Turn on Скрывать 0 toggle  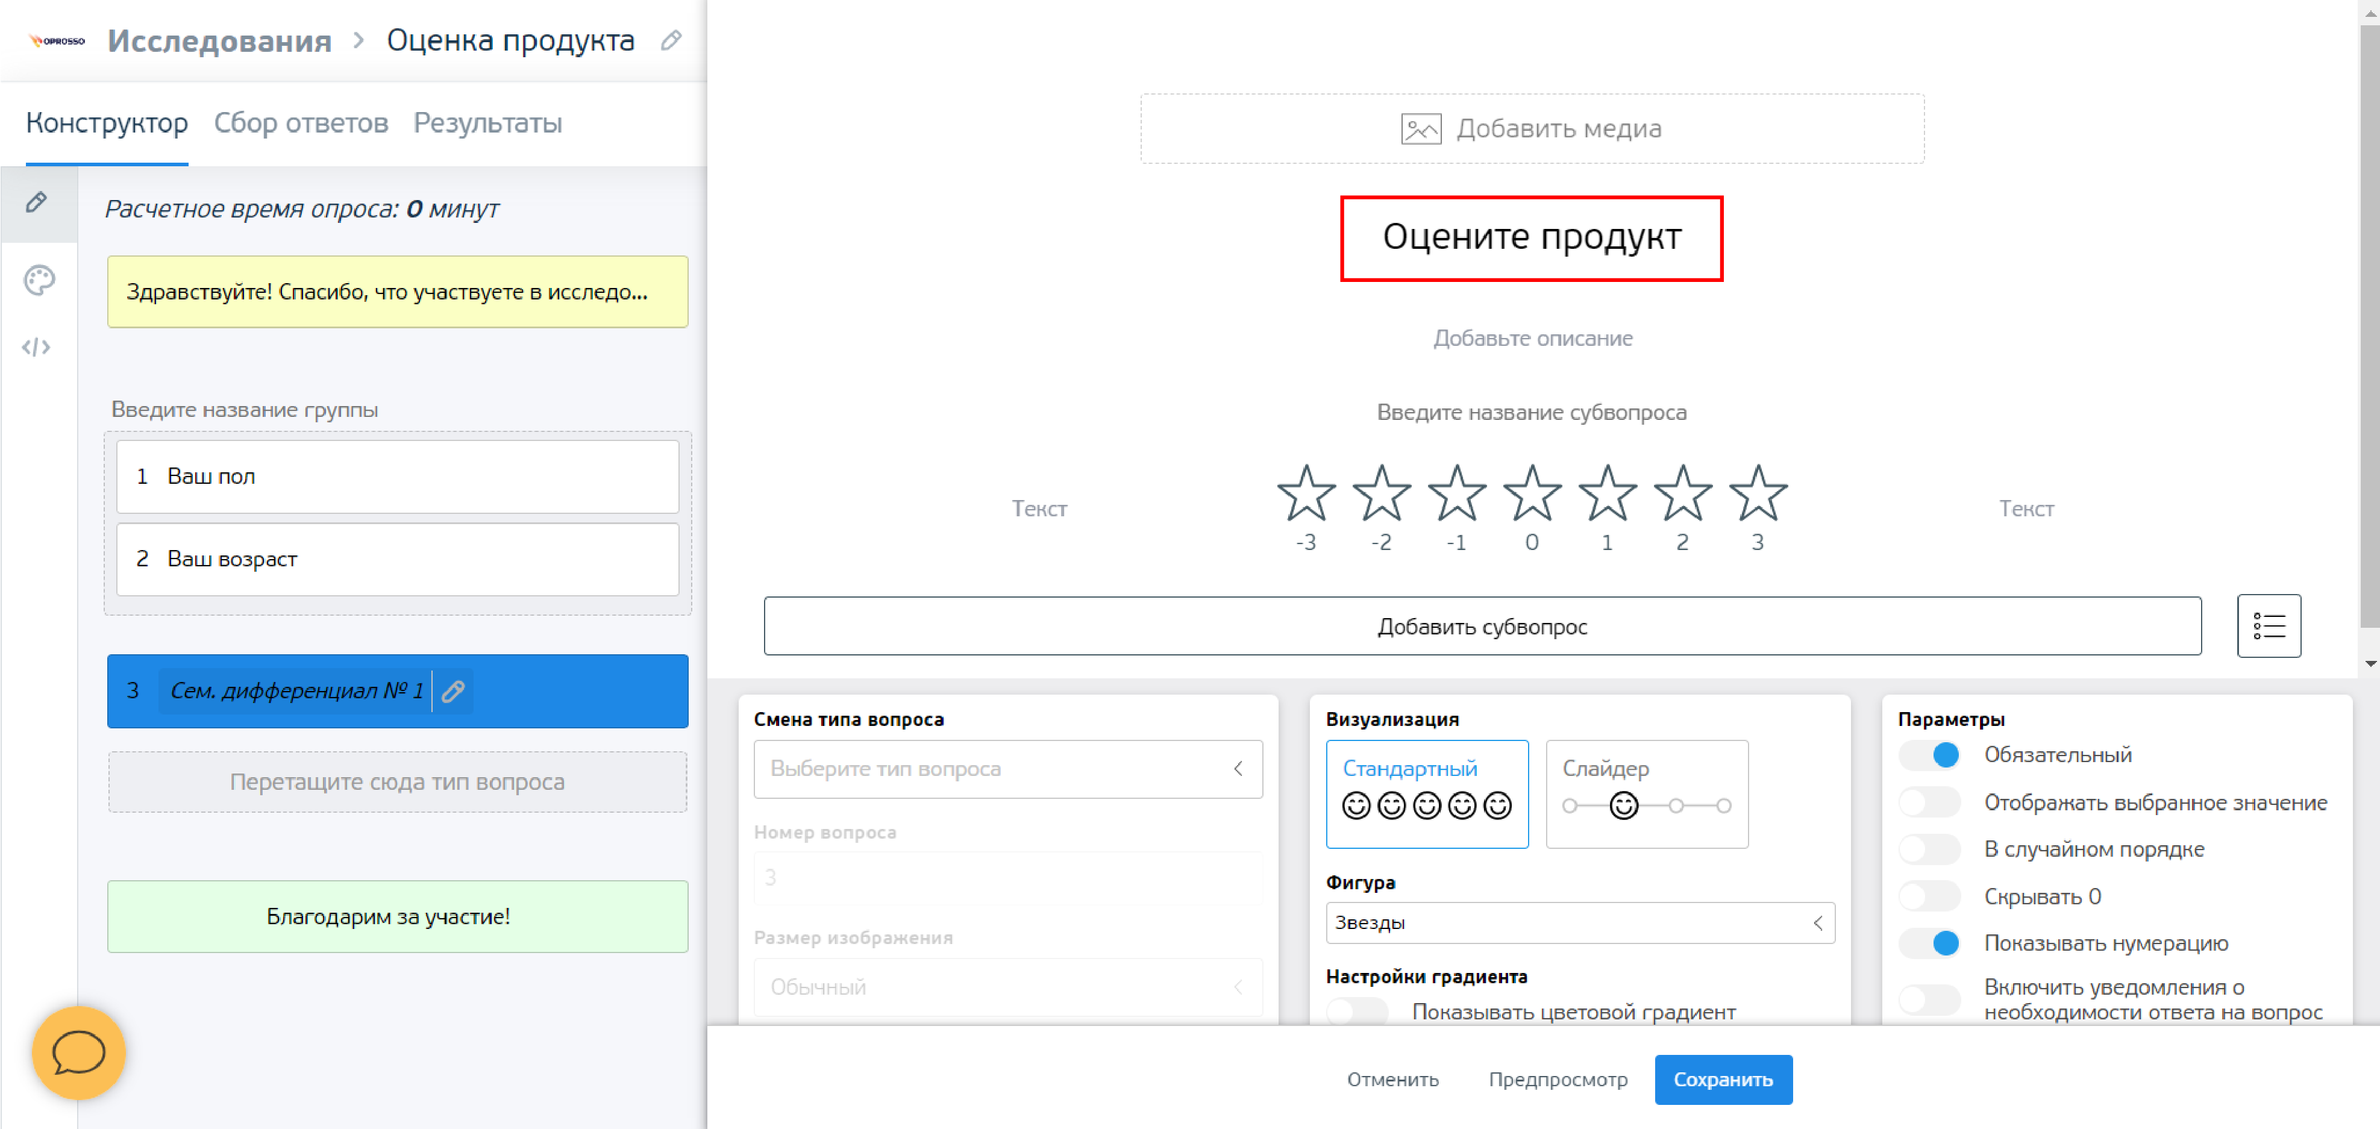tap(1929, 896)
